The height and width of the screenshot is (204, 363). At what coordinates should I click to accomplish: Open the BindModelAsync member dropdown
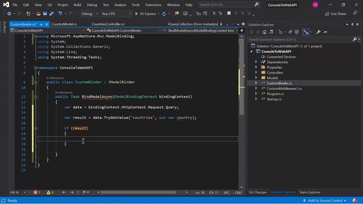point(200,31)
